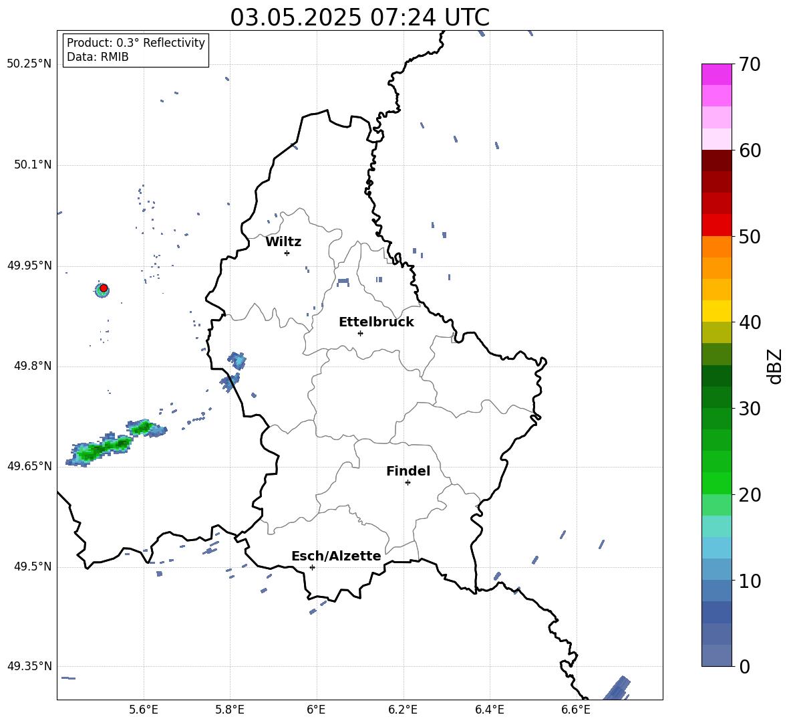Click the 50.25°N latitude label

click(29, 64)
